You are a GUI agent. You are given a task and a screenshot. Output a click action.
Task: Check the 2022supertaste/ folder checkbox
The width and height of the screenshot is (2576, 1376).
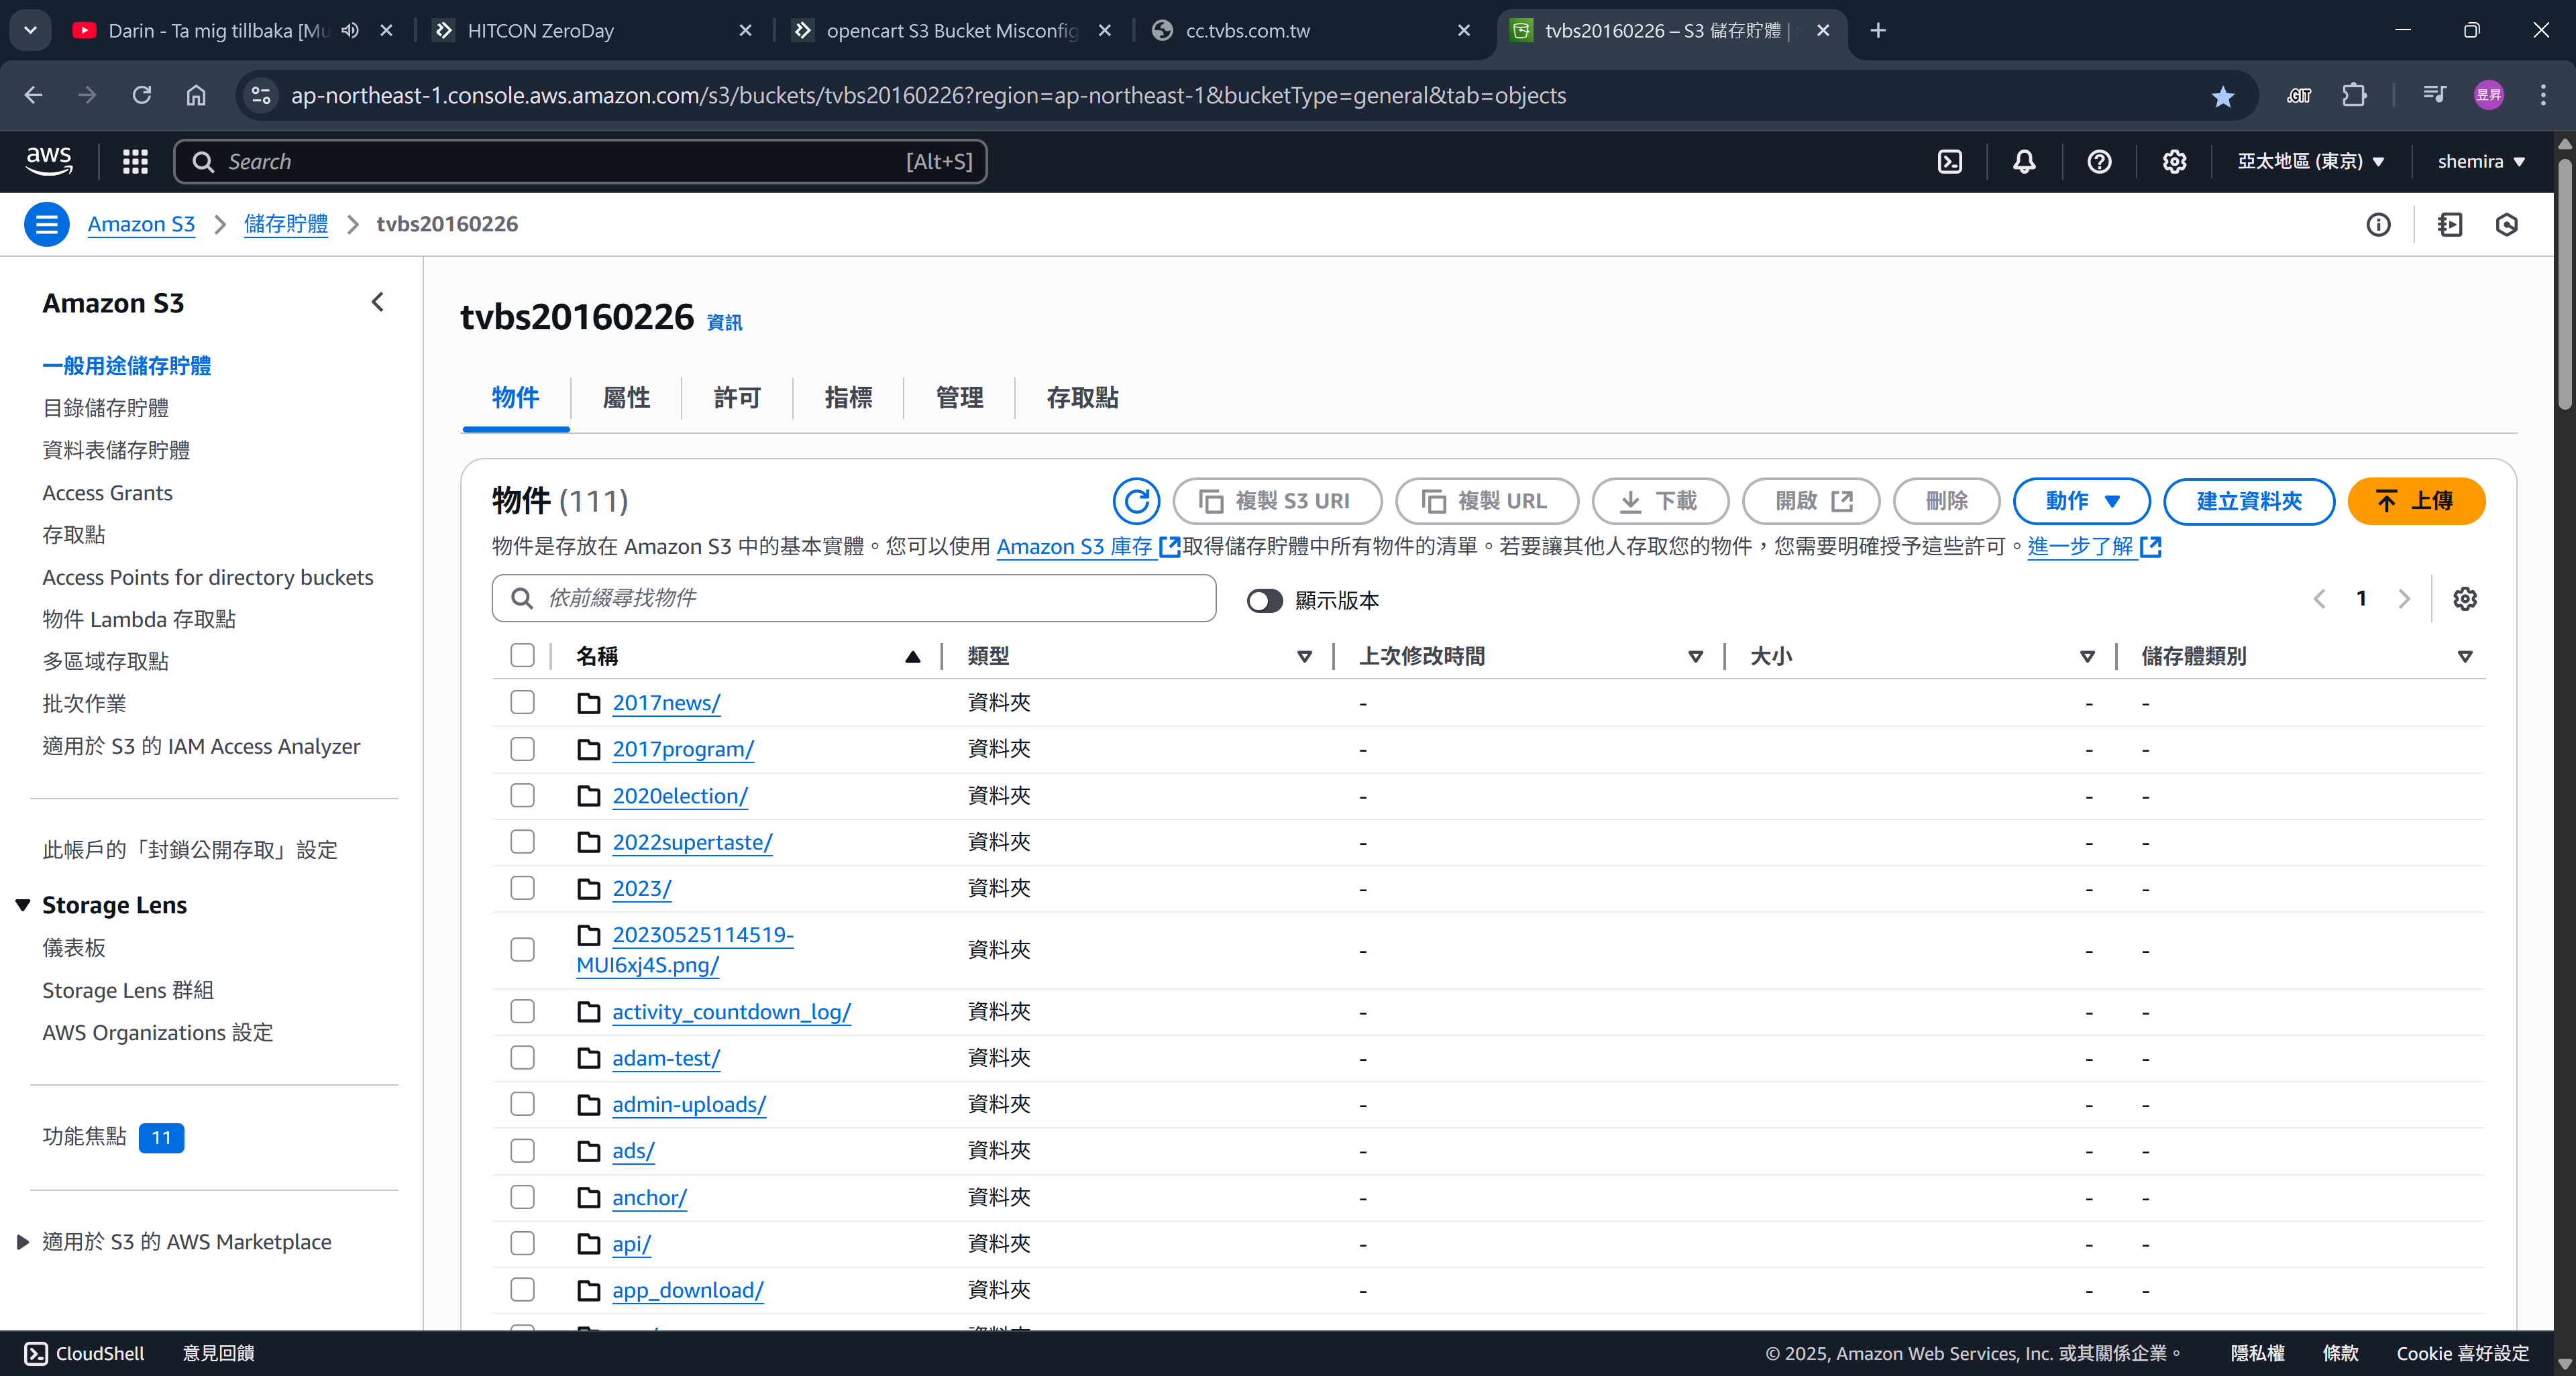coord(522,842)
